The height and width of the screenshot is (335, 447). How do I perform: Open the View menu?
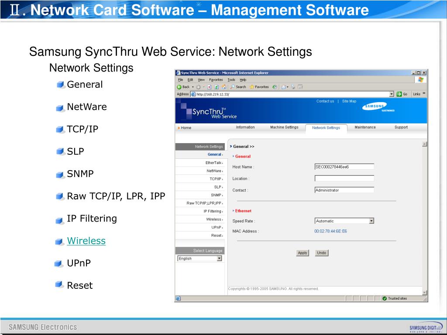201,80
